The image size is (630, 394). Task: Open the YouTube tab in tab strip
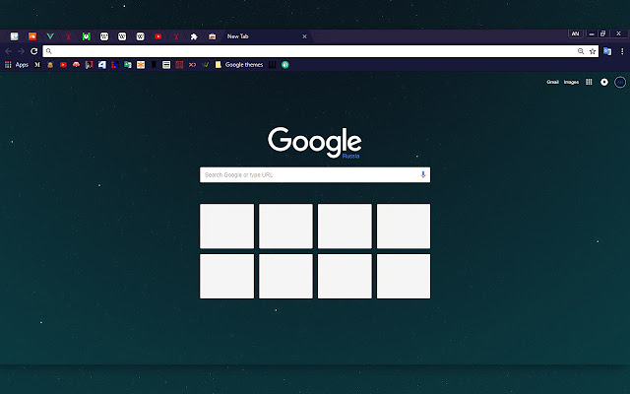[157, 36]
